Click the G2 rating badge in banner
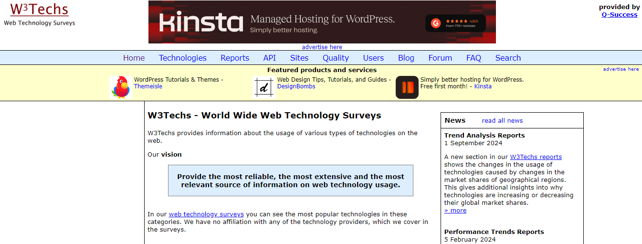 [455, 23]
